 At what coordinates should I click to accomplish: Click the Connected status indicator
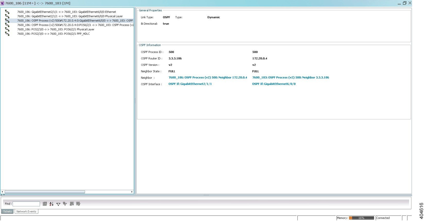coord(383,218)
